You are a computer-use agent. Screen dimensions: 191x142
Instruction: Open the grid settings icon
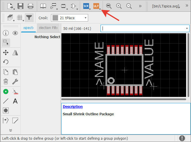coord(20,18)
